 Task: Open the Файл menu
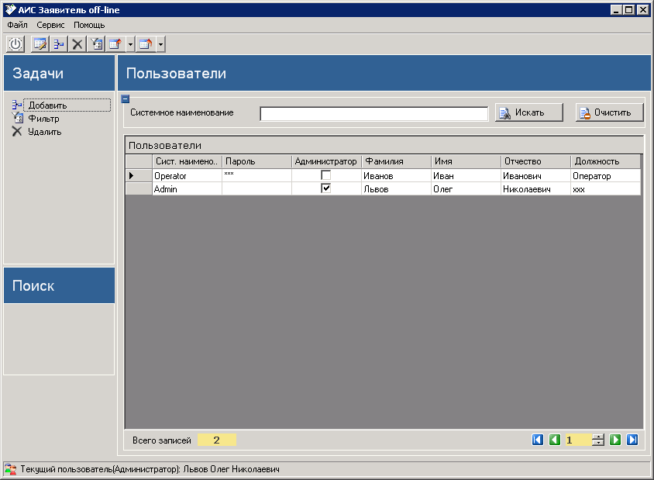point(17,25)
